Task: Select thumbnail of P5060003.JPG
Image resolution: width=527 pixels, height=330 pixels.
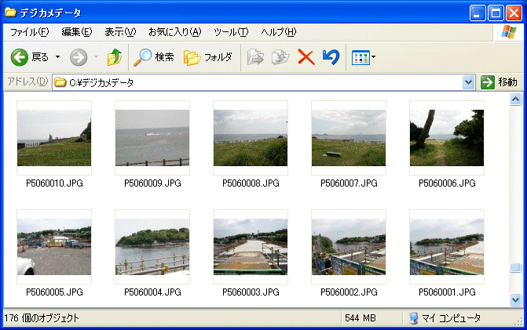Action: point(251,247)
